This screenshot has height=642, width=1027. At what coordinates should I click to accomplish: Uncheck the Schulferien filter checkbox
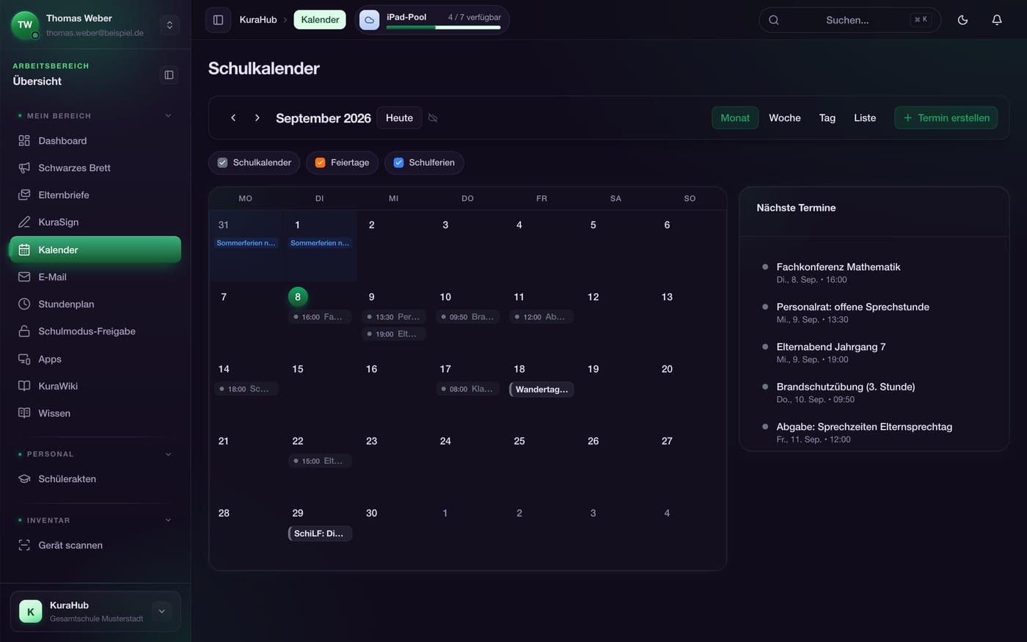pyautogui.click(x=398, y=163)
